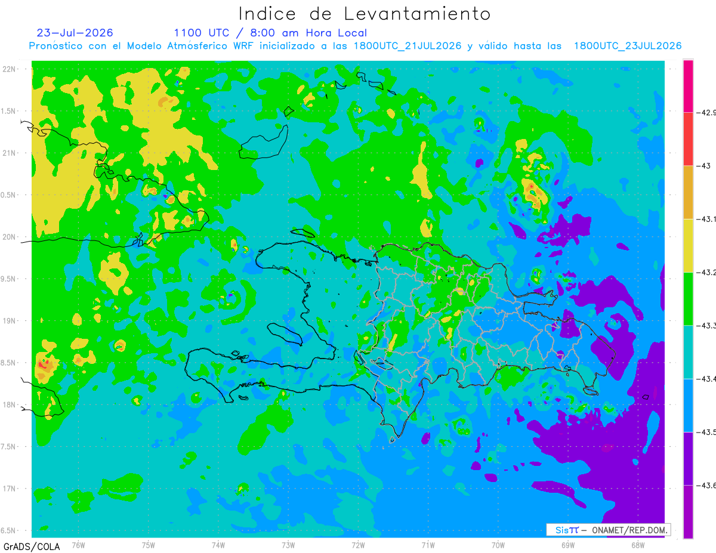Click the '17N' latitude label

pos(10,489)
